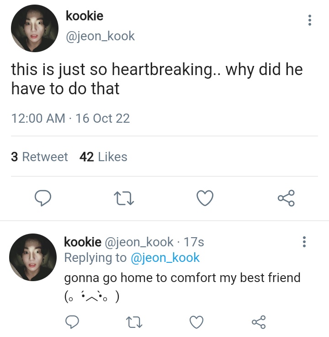View the 42 Likes list
Screen dimensions: 329x337
click(x=103, y=157)
